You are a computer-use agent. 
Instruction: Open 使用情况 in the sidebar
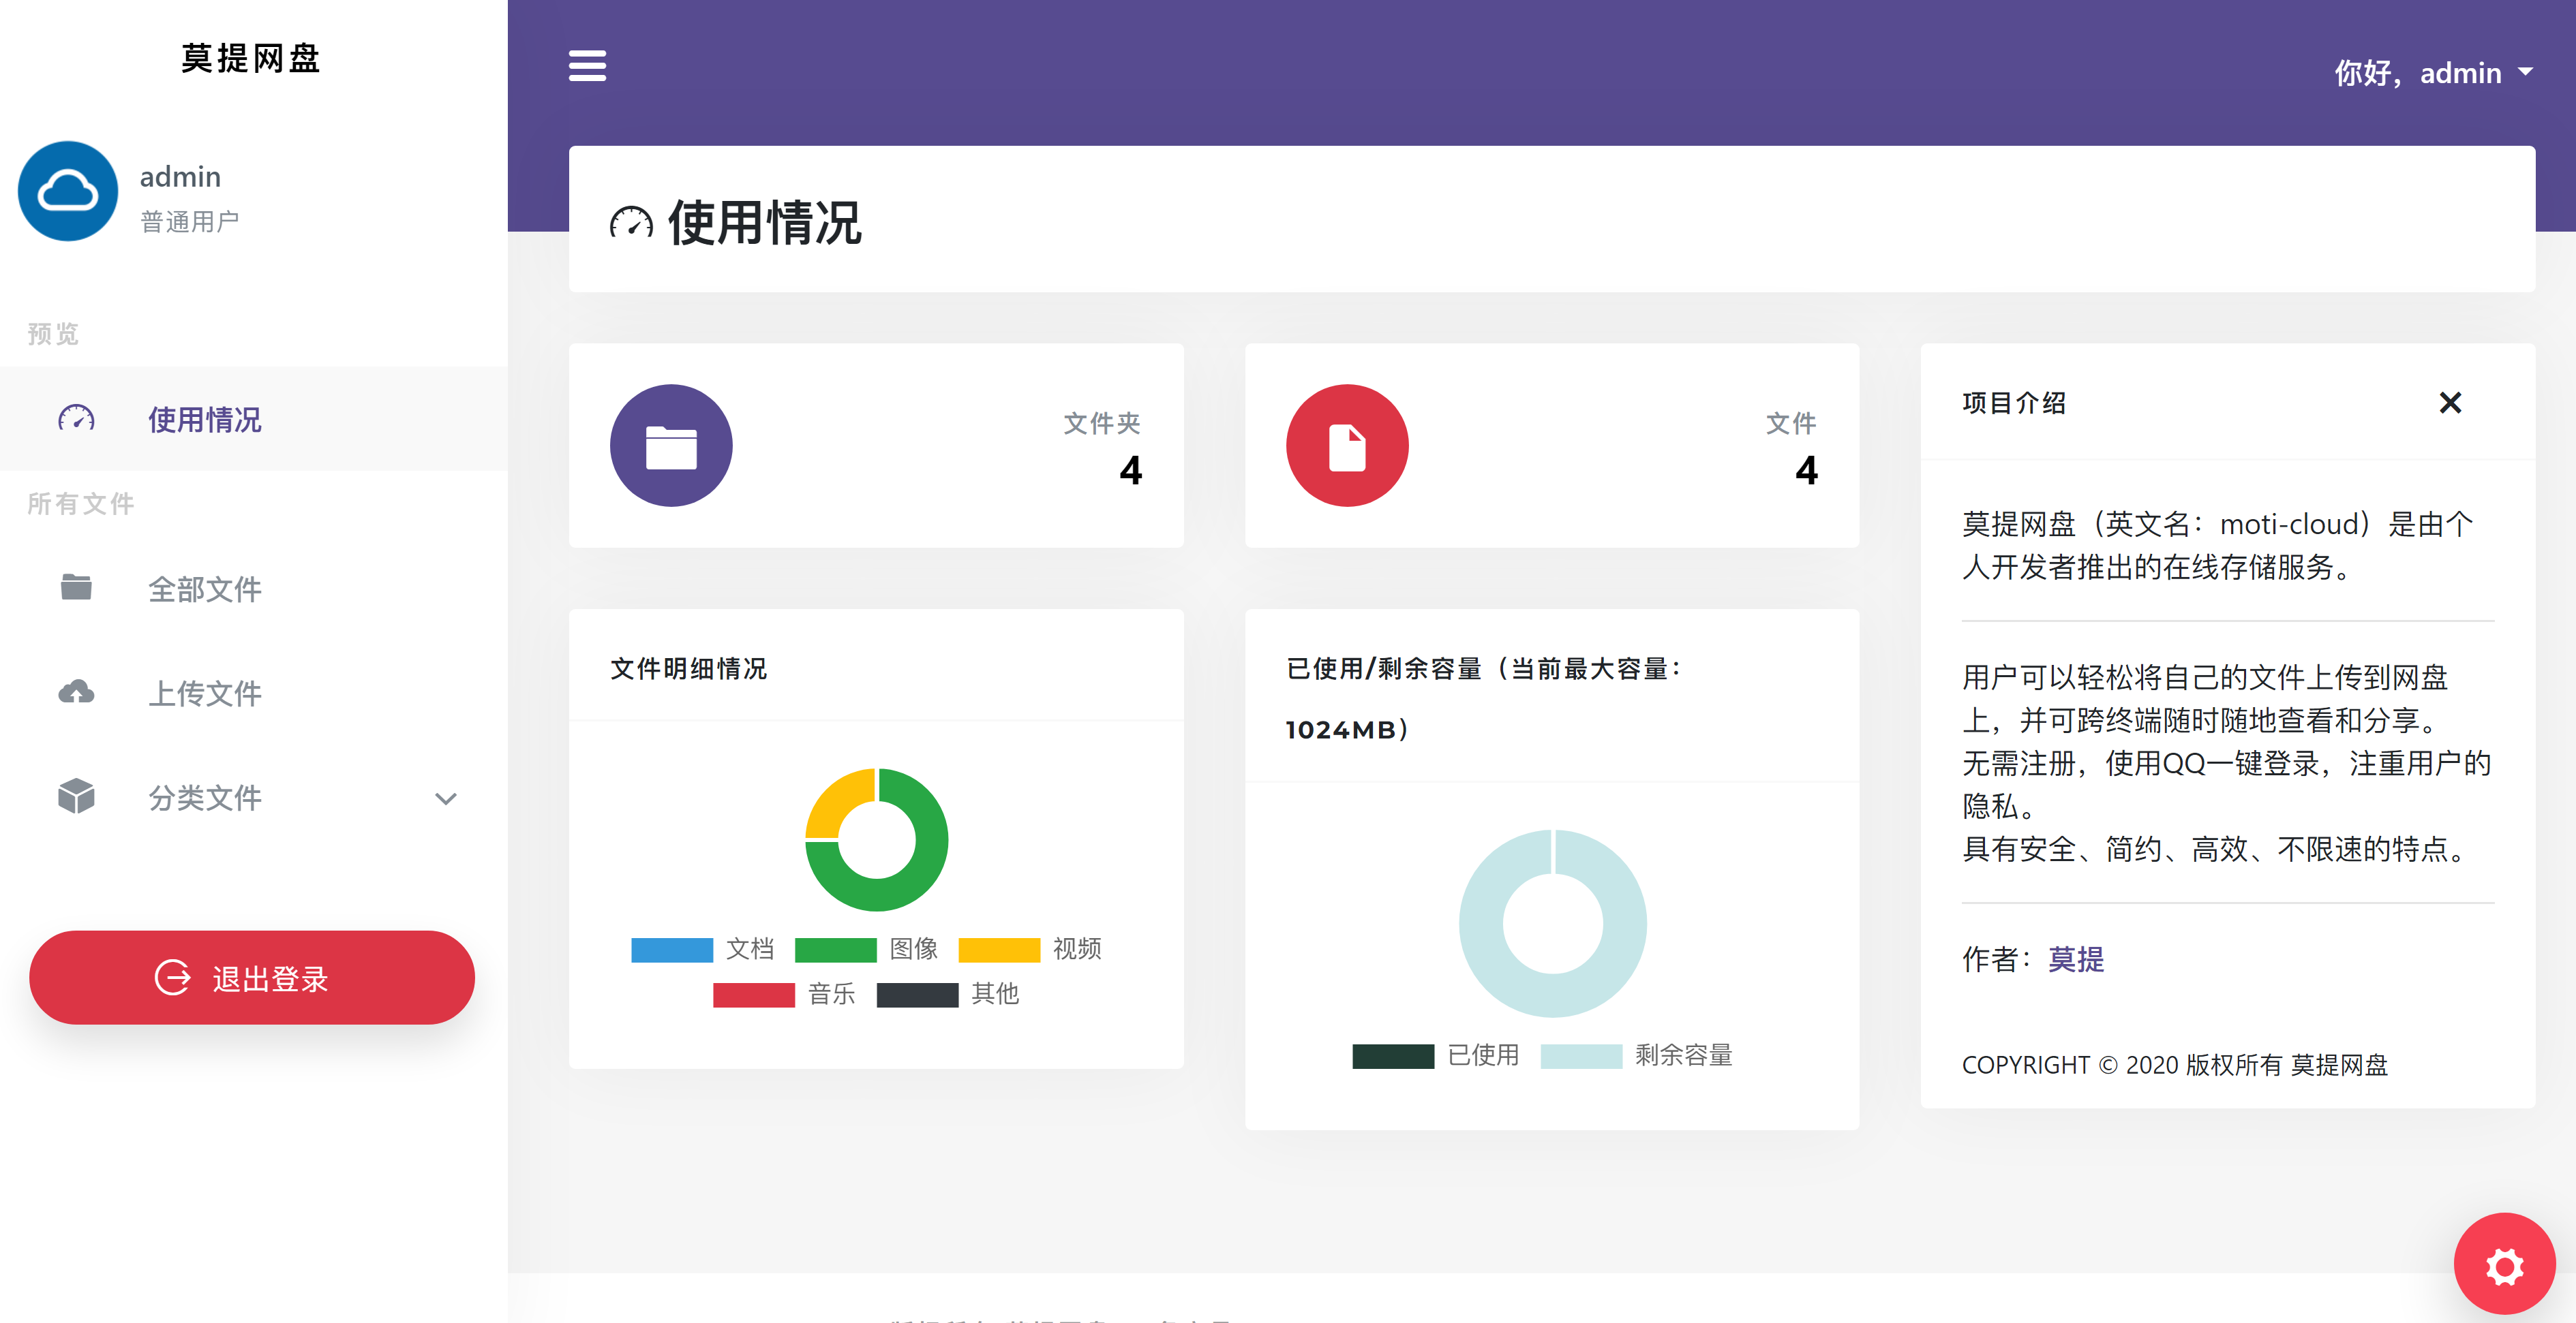click(254, 419)
